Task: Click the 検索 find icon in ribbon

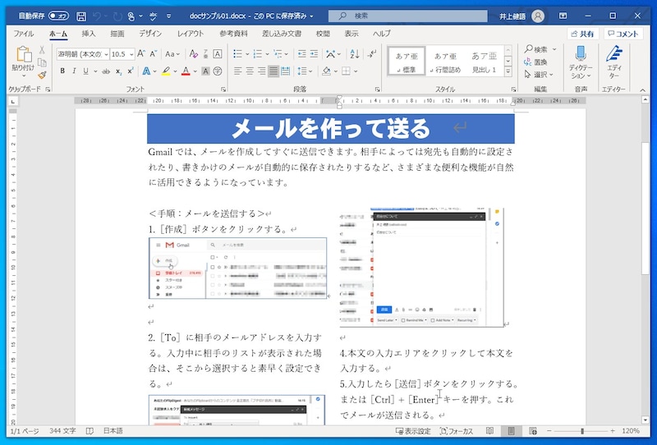Action: point(540,49)
